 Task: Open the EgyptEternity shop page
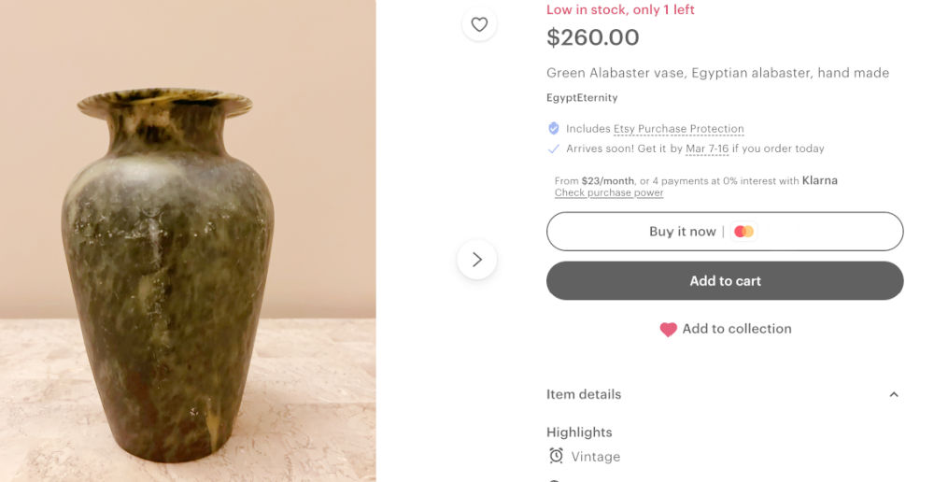[582, 98]
